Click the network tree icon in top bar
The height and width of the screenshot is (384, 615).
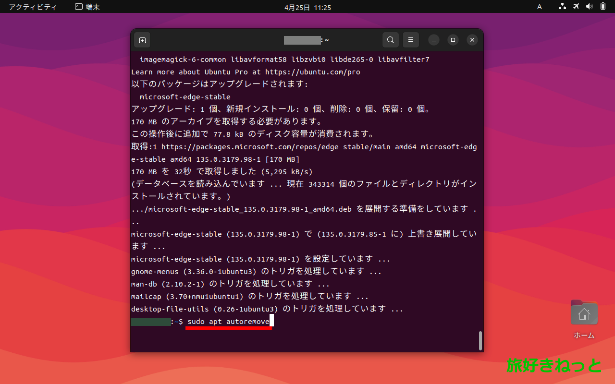[x=562, y=7]
